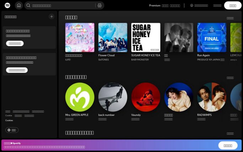This screenshot has width=243, height=152.
Task: Open the Cookies link in sidebar footer
Action: [9, 120]
